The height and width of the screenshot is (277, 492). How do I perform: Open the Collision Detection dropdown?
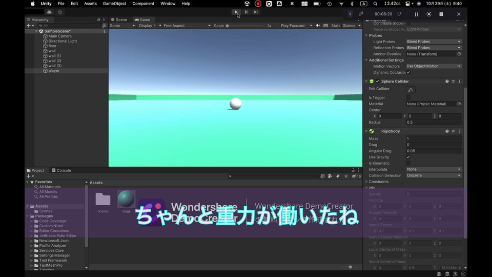(x=434, y=175)
